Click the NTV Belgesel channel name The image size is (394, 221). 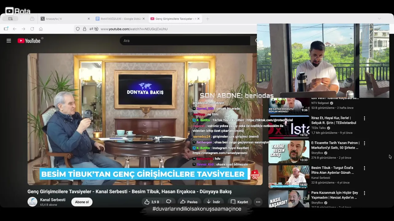point(320,103)
